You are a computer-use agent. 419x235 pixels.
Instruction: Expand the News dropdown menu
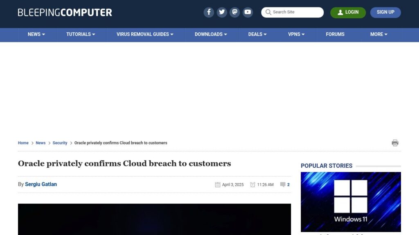point(36,34)
